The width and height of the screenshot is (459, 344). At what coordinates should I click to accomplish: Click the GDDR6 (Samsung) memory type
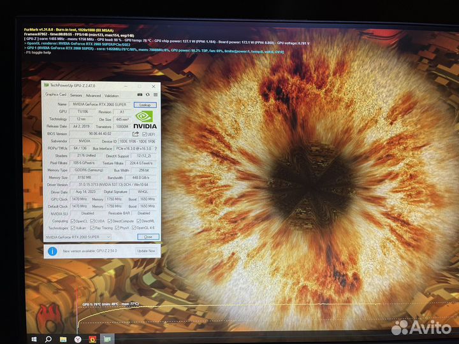(x=89, y=170)
